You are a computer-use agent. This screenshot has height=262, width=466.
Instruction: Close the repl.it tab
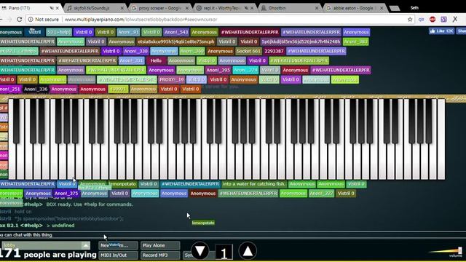(252, 8)
